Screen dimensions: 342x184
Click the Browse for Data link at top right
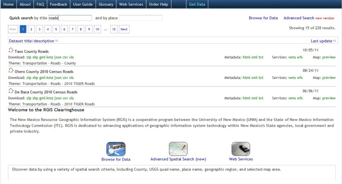(x=263, y=18)
